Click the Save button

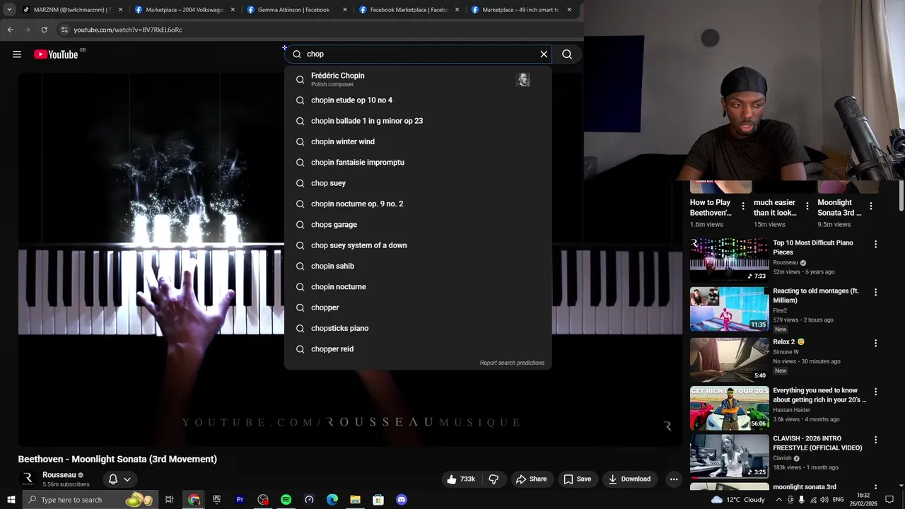pyautogui.click(x=577, y=479)
